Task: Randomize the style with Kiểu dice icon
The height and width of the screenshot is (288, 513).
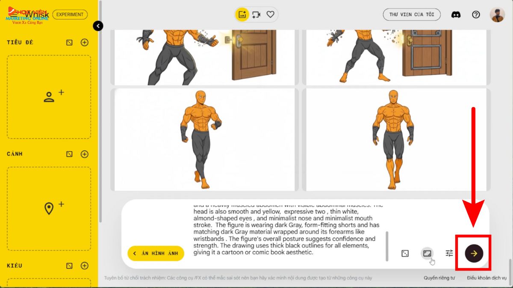Action: 69,266
